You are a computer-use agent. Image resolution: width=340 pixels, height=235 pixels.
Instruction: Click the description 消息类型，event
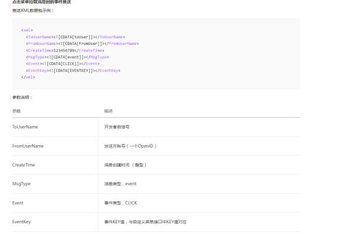pyautogui.click(x=120, y=184)
